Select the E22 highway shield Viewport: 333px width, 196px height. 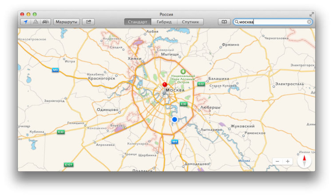[201, 84]
